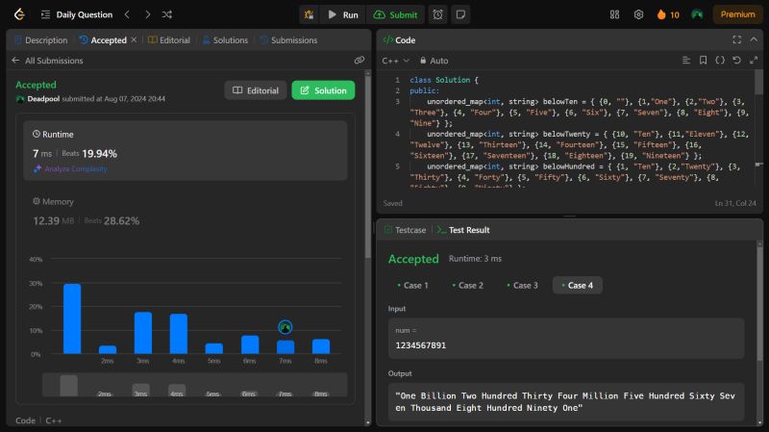Format code with the curly braces icon
769x432 pixels.
719,60
